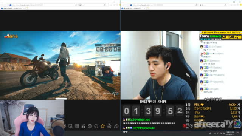Close the tab in the left browser
242x136 pixels.
[24, 8]
